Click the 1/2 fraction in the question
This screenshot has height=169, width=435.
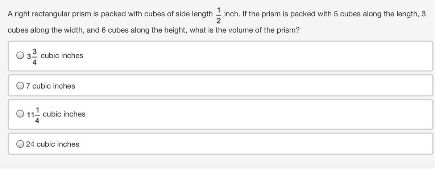point(219,15)
